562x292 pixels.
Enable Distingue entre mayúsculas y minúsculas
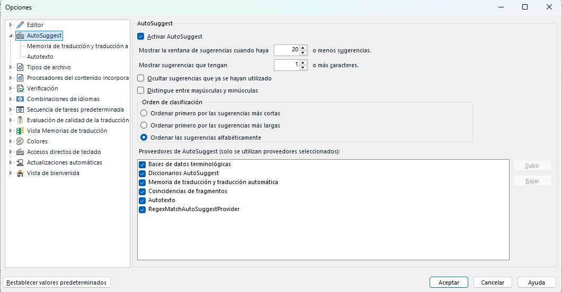pos(141,90)
